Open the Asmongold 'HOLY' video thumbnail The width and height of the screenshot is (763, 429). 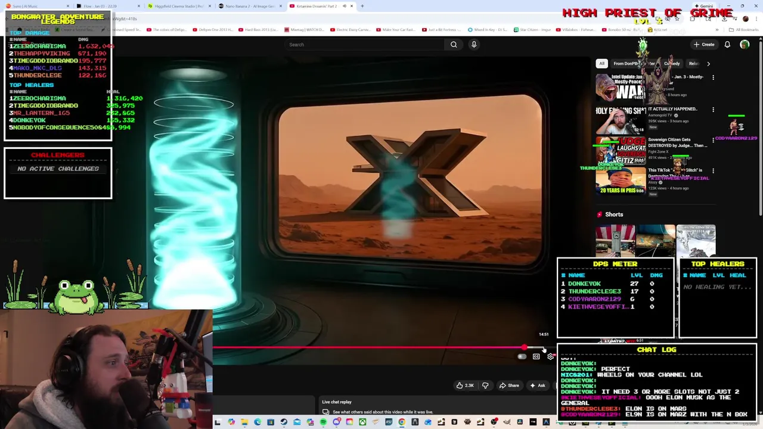pos(620,119)
